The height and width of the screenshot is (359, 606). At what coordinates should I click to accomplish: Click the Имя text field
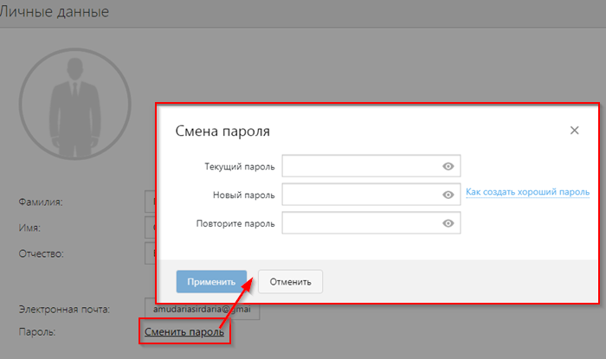pyautogui.click(x=149, y=228)
